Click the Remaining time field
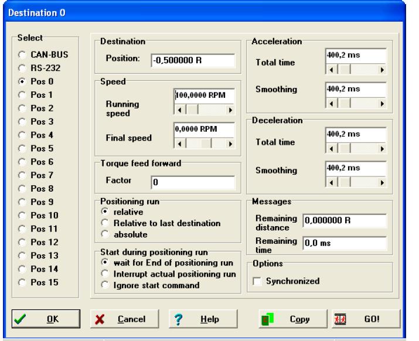 (x=345, y=243)
